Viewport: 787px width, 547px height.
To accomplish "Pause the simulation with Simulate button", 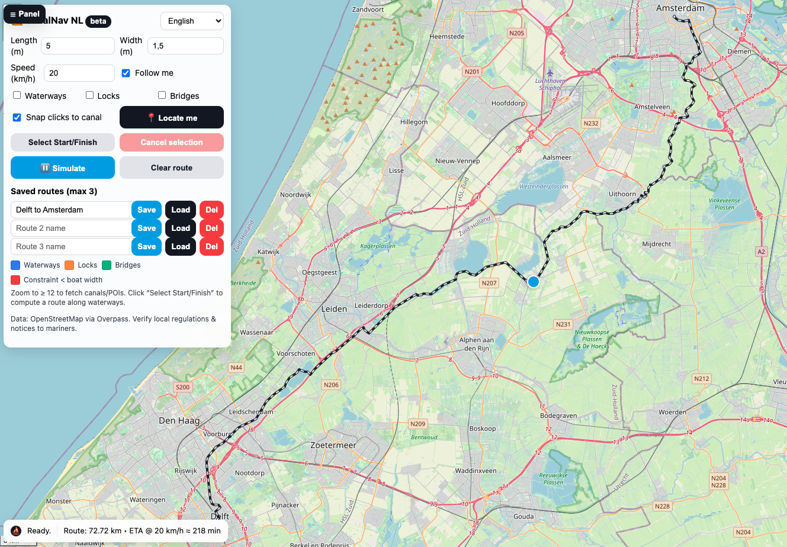I will click(63, 168).
